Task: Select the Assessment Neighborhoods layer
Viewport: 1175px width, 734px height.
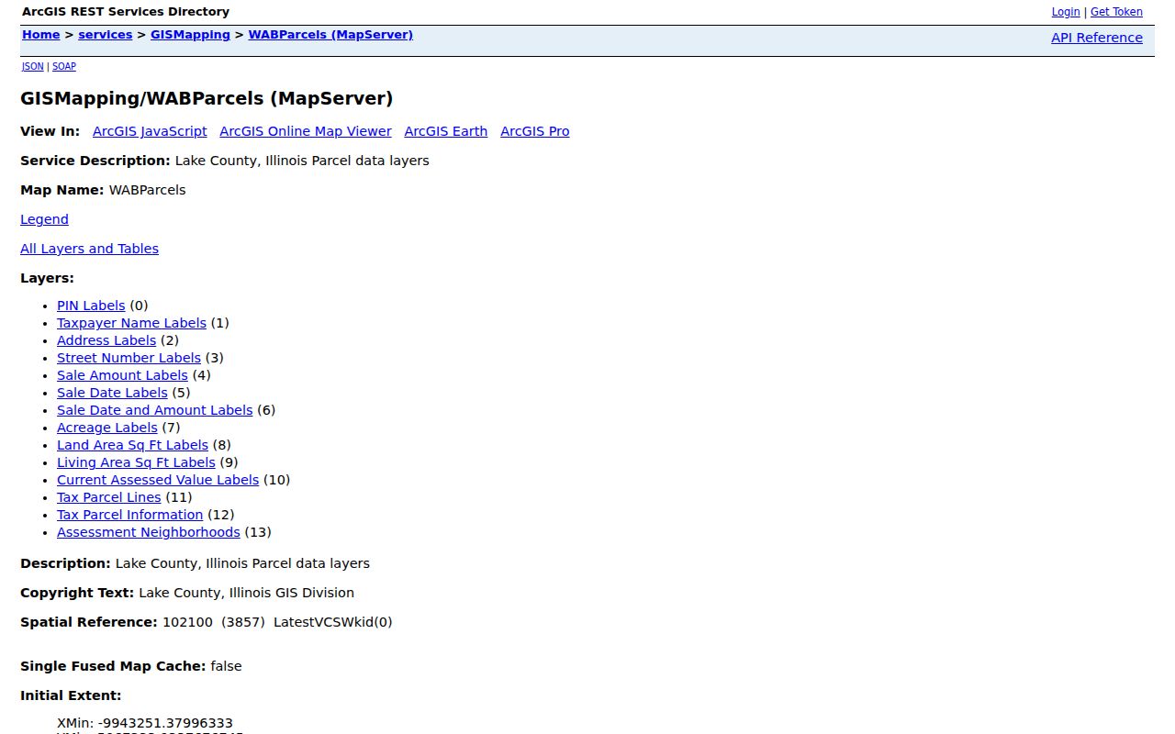Action: [x=149, y=532]
